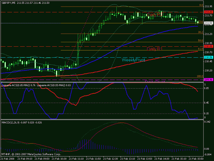Click the 210.20 price axis value
Image resolution: width=214 pixels, height=161 pixels.
209,70
